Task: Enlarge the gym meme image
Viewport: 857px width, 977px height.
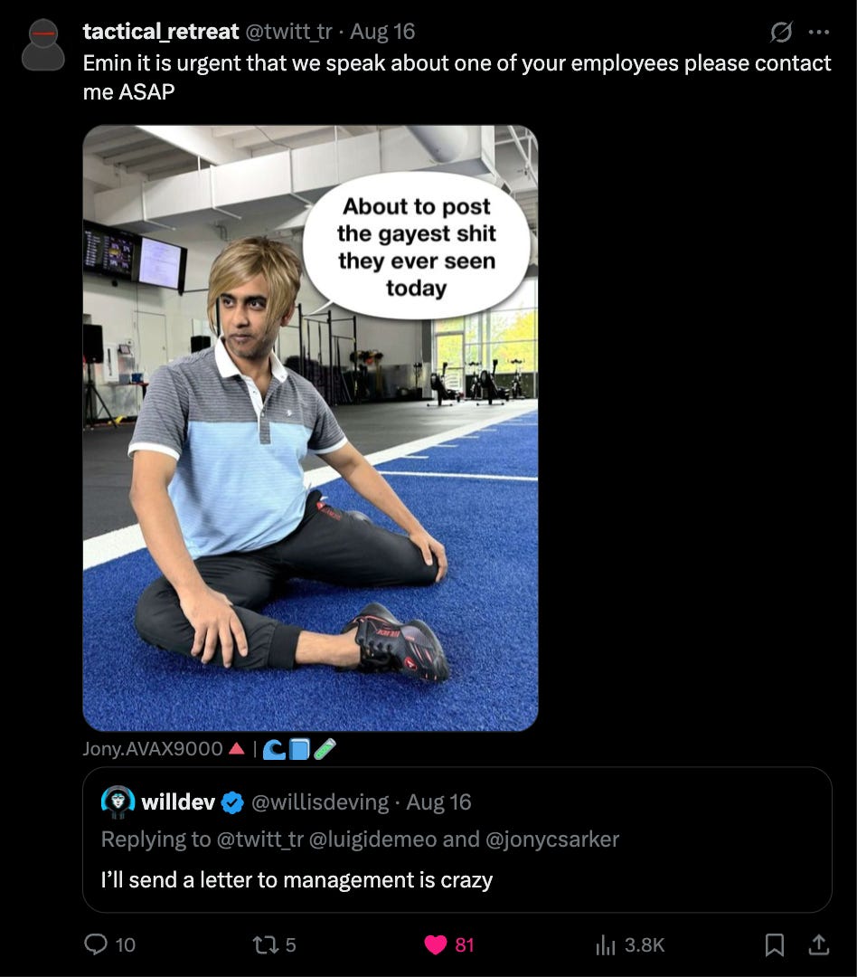Action: pyautogui.click(x=310, y=427)
